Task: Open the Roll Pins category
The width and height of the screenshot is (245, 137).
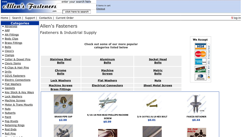Action: tap(10, 134)
